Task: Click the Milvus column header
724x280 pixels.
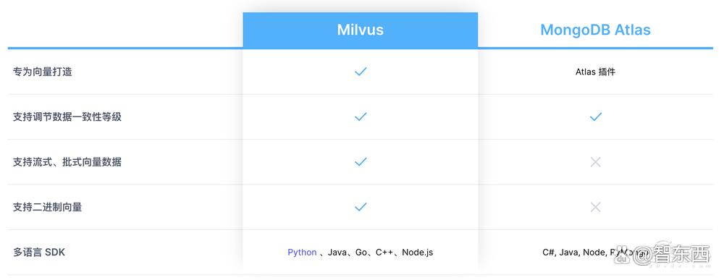Action: pos(360,30)
